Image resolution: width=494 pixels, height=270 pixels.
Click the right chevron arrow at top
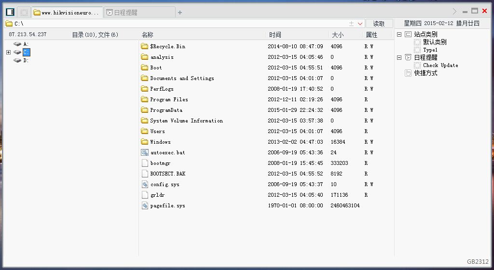pos(454,11)
